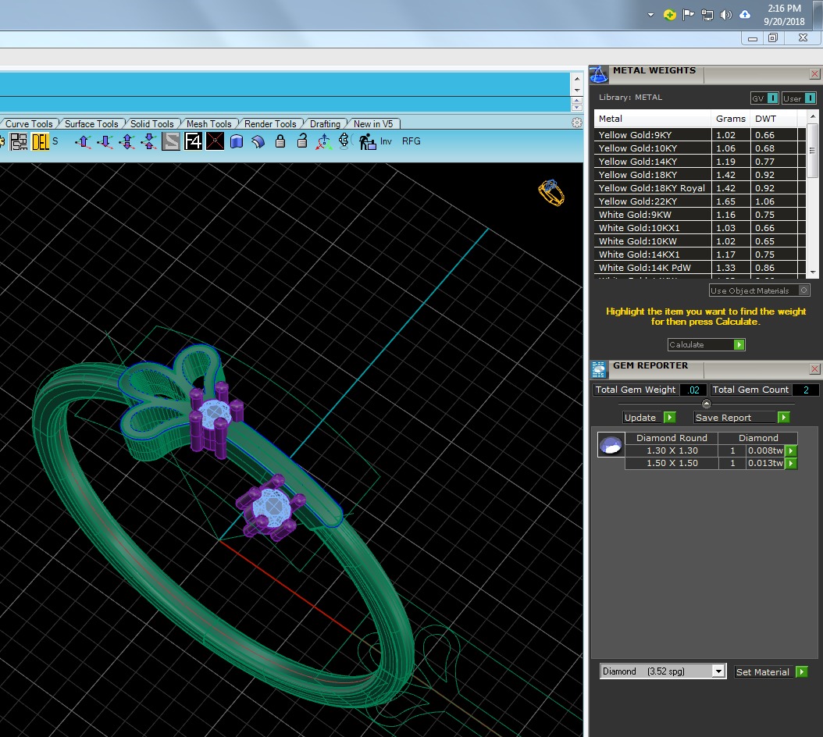Viewport: 823px width, 737px height.
Task: Select the White Gold:14K PdW row
Action: point(700,268)
